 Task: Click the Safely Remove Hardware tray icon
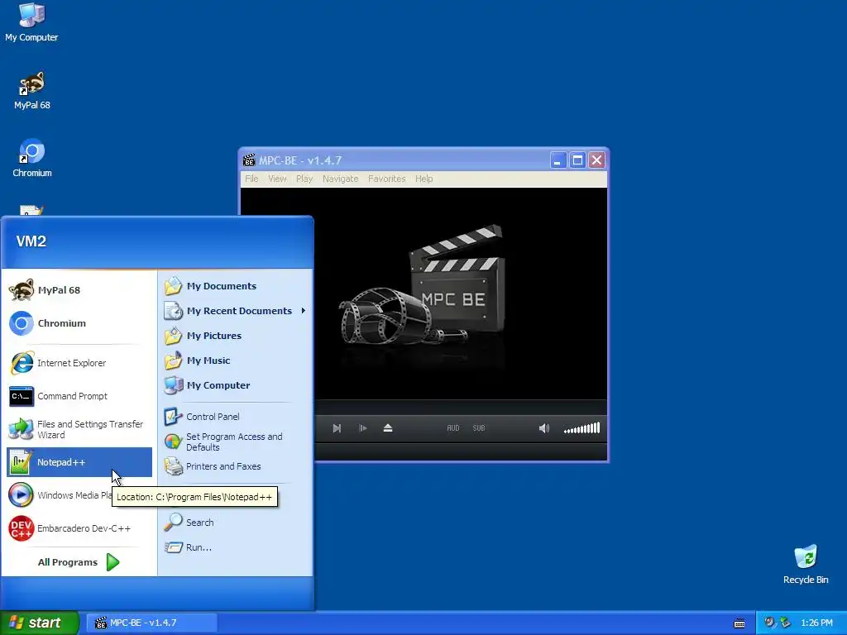pos(785,623)
